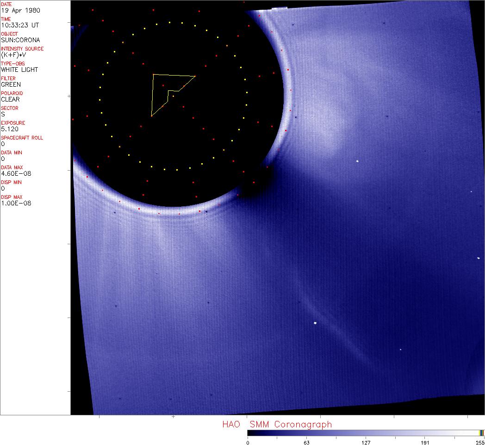Viewport: 485px width, 445px height.
Task: Click the "127" tick label under the color bar
Action: (x=366, y=443)
